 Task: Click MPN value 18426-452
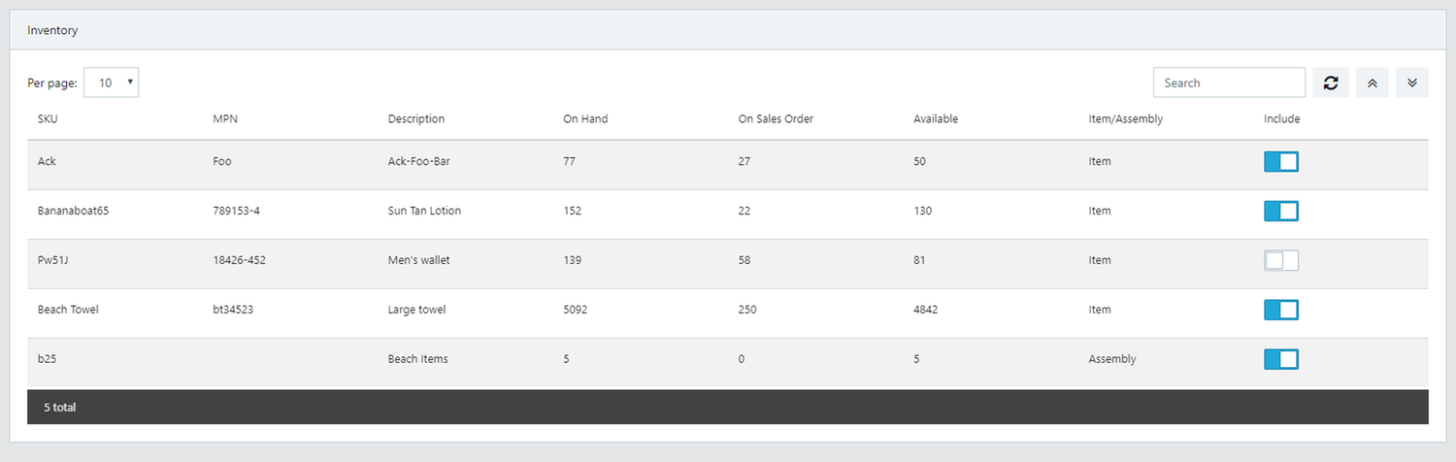pyautogui.click(x=240, y=260)
